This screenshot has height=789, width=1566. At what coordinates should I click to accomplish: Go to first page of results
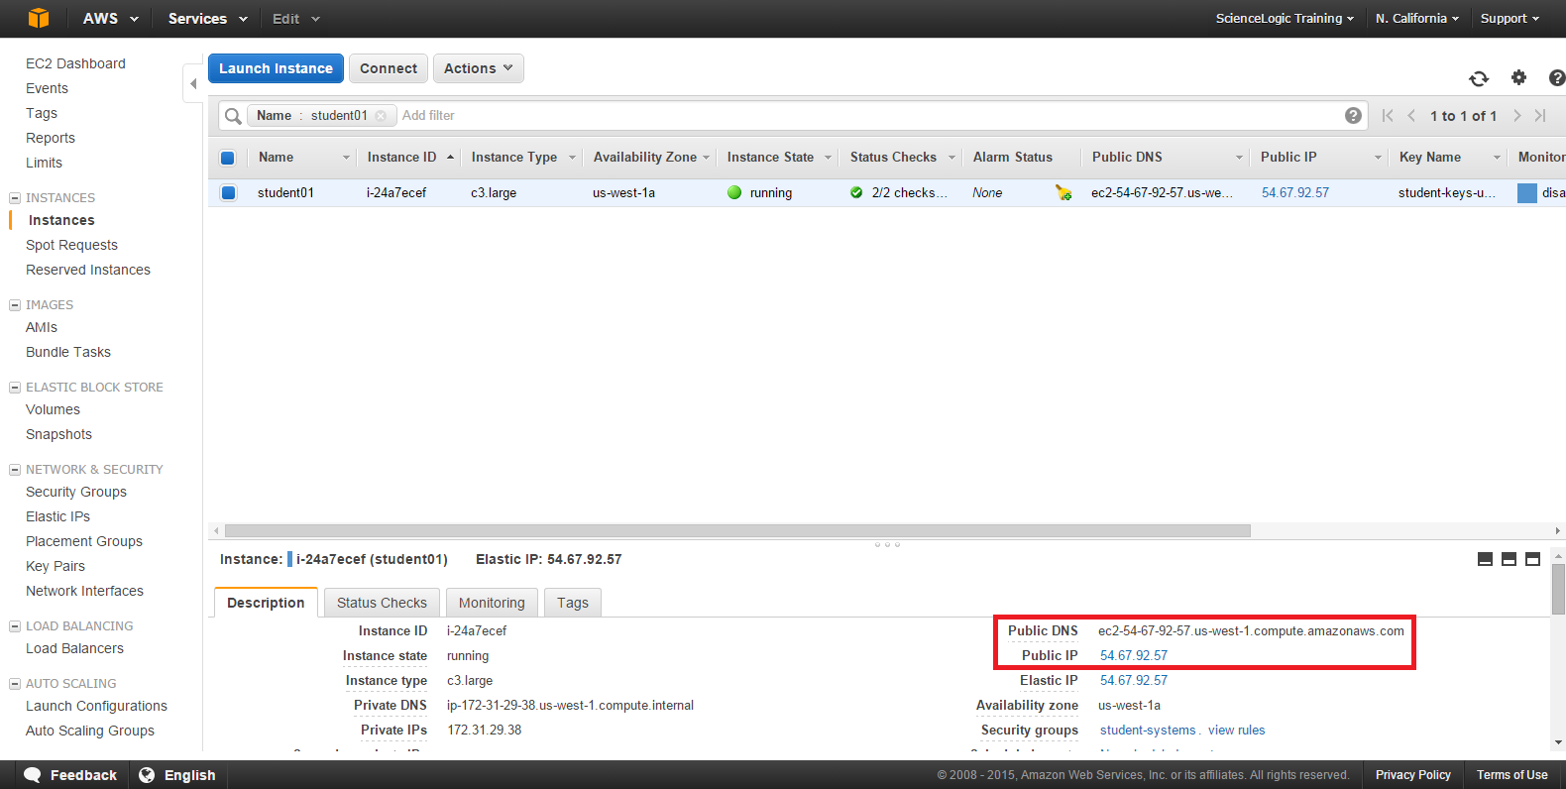pyautogui.click(x=1388, y=116)
